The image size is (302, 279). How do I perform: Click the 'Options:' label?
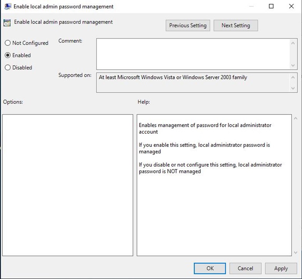13,102
